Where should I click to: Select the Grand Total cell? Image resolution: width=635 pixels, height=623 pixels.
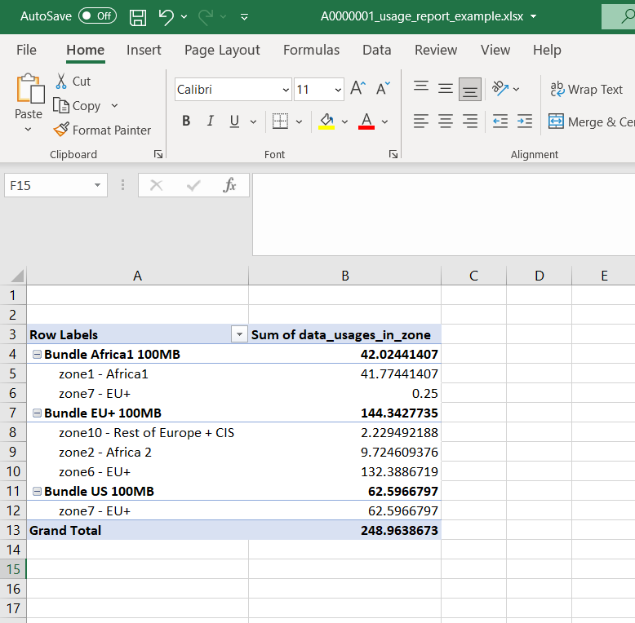coord(137,530)
